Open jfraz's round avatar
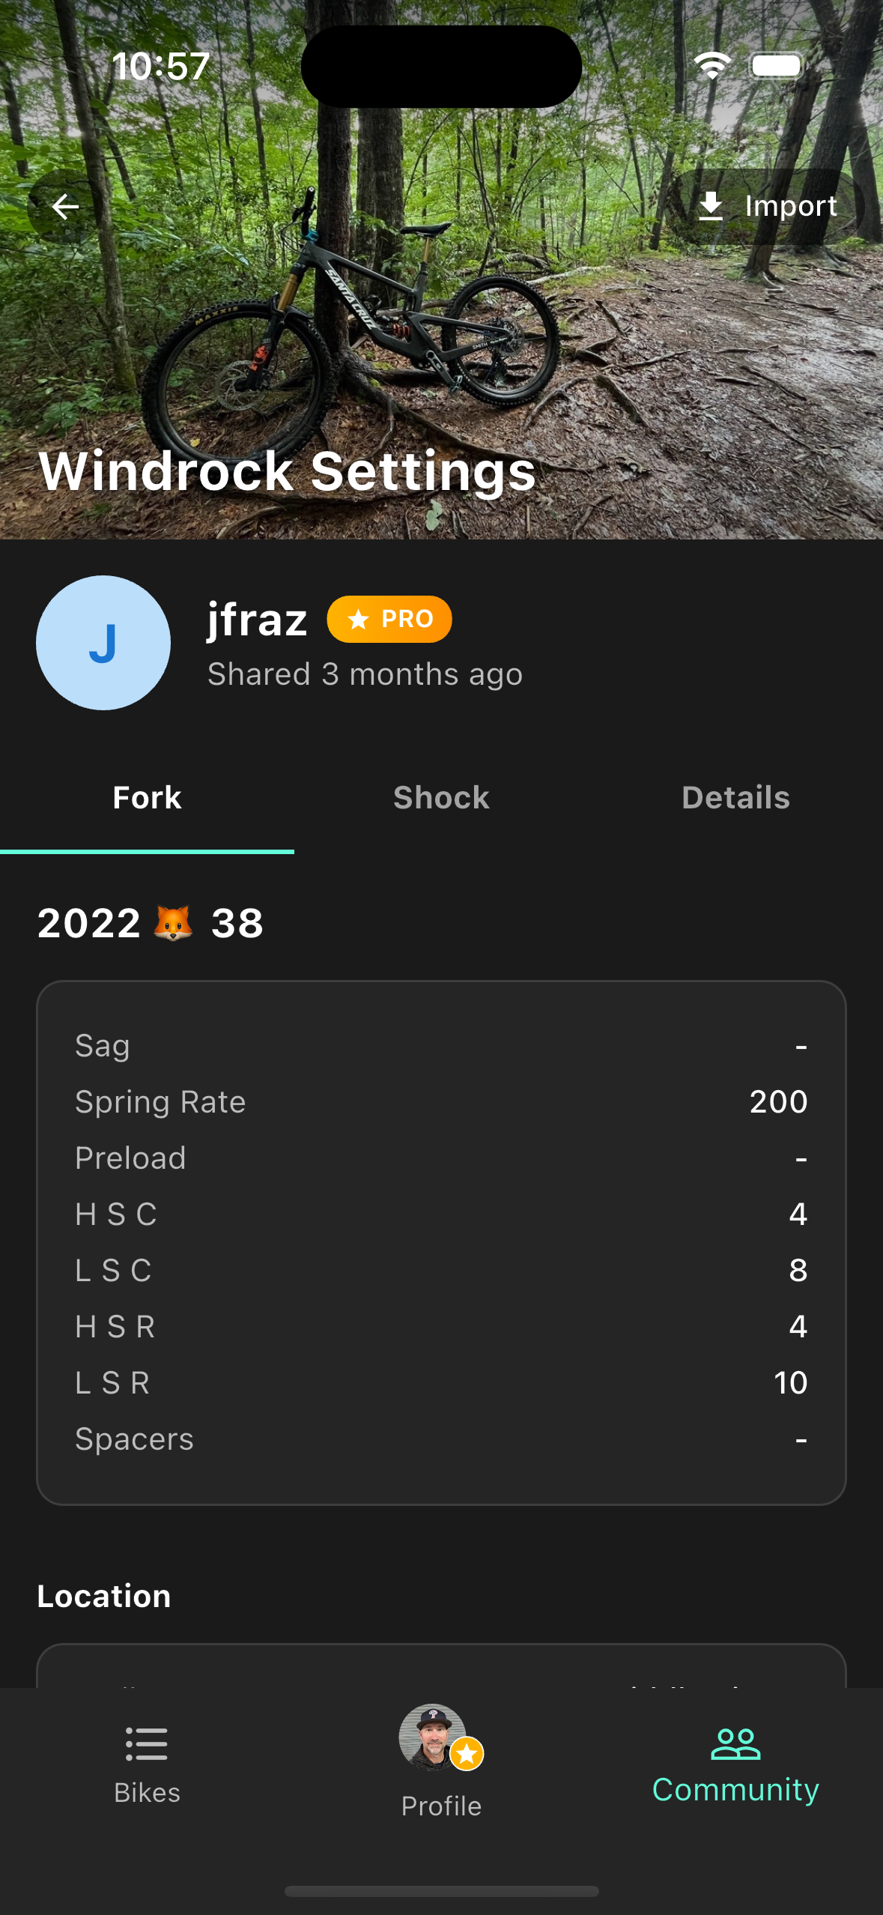Image resolution: width=883 pixels, height=1915 pixels. coord(103,643)
